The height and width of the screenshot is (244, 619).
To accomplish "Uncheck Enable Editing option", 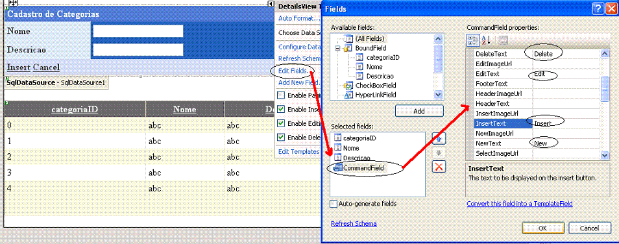I will click(281, 123).
